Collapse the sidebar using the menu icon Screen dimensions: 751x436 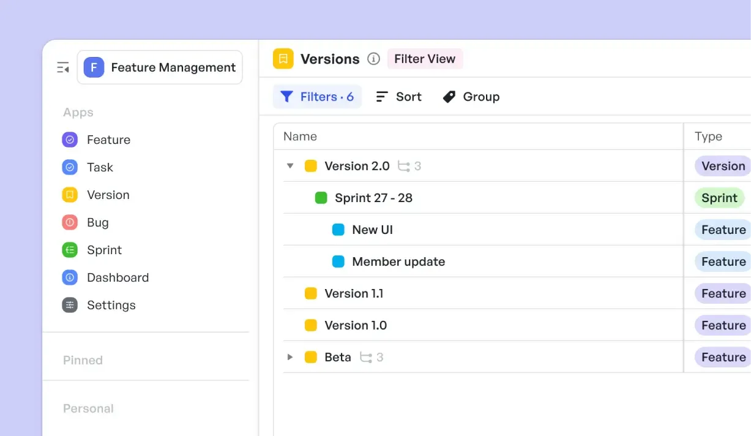click(x=63, y=67)
